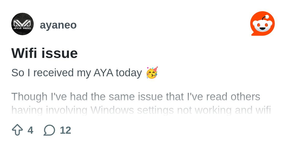The width and height of the screenshot is (286, 149).
Task: Open the "Wifi issue" post title
Action: click(x=44, y=53)
